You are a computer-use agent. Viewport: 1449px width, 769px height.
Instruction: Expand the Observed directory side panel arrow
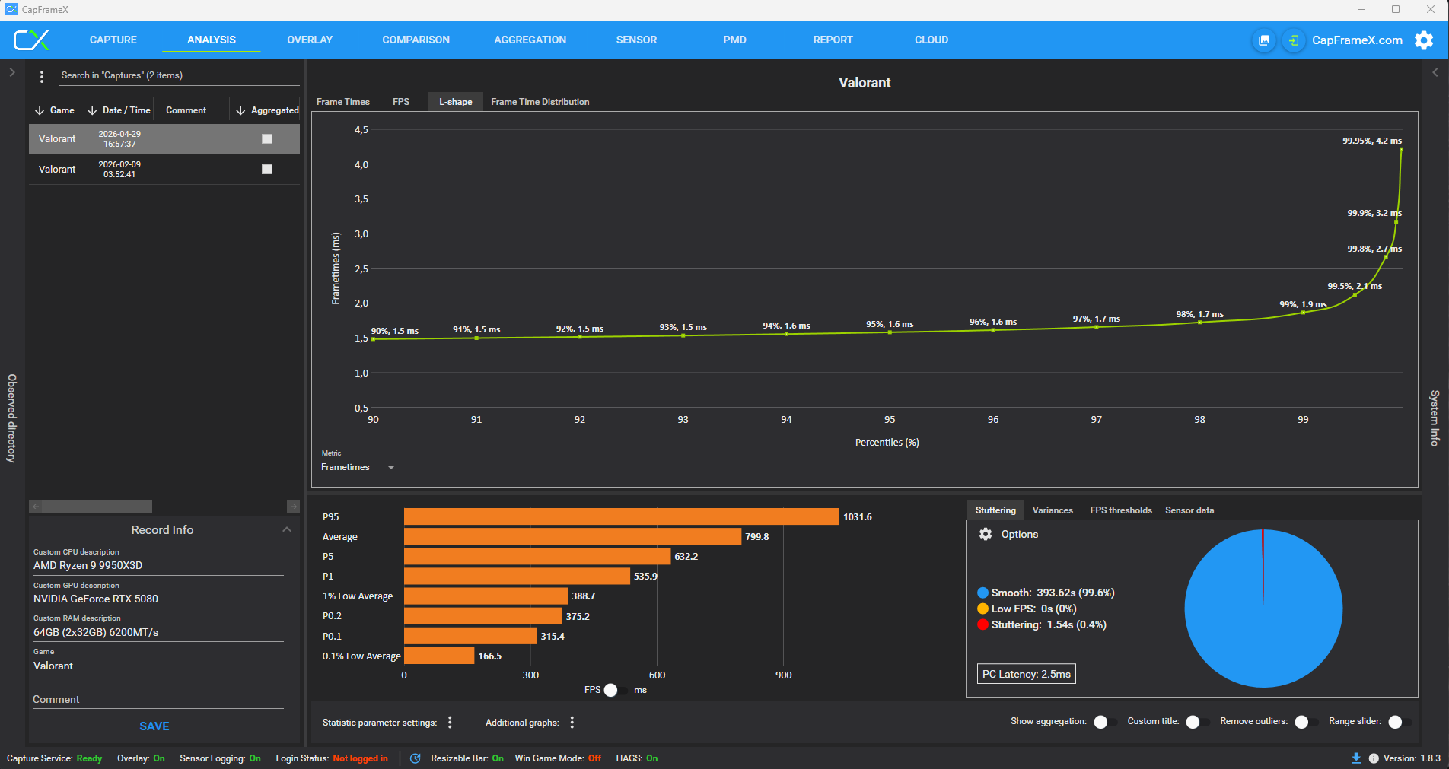point(12,72)
